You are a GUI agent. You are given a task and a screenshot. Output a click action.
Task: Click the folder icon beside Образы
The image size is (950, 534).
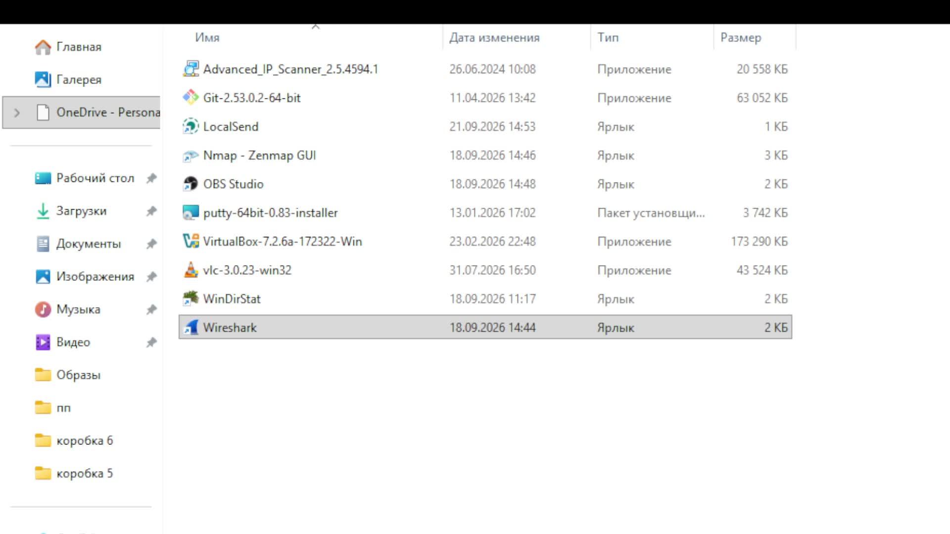click(43, 375)
